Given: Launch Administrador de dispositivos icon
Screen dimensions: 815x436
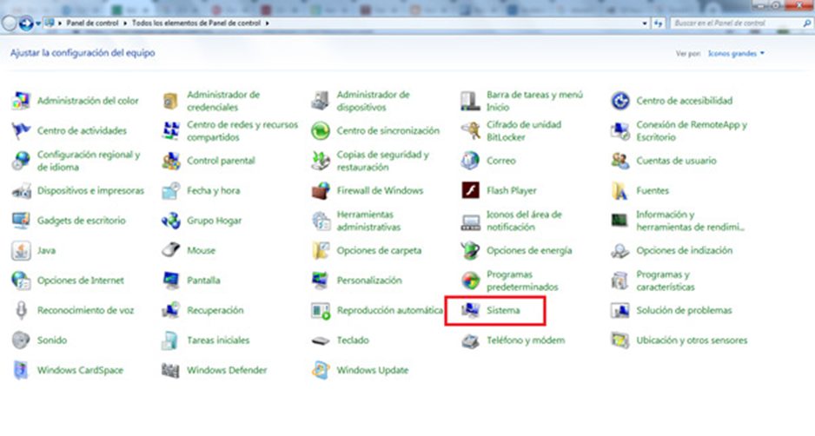Looking at the screenshot, I should click(x=320, y=101).
